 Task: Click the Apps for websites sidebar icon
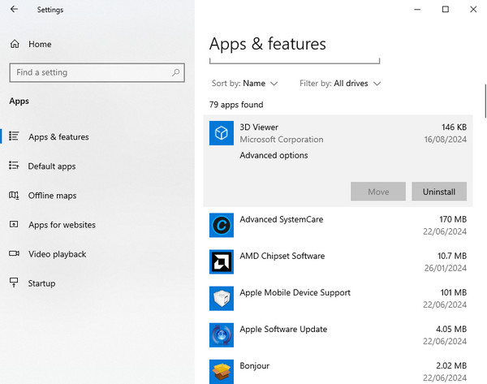coord(14,224)
